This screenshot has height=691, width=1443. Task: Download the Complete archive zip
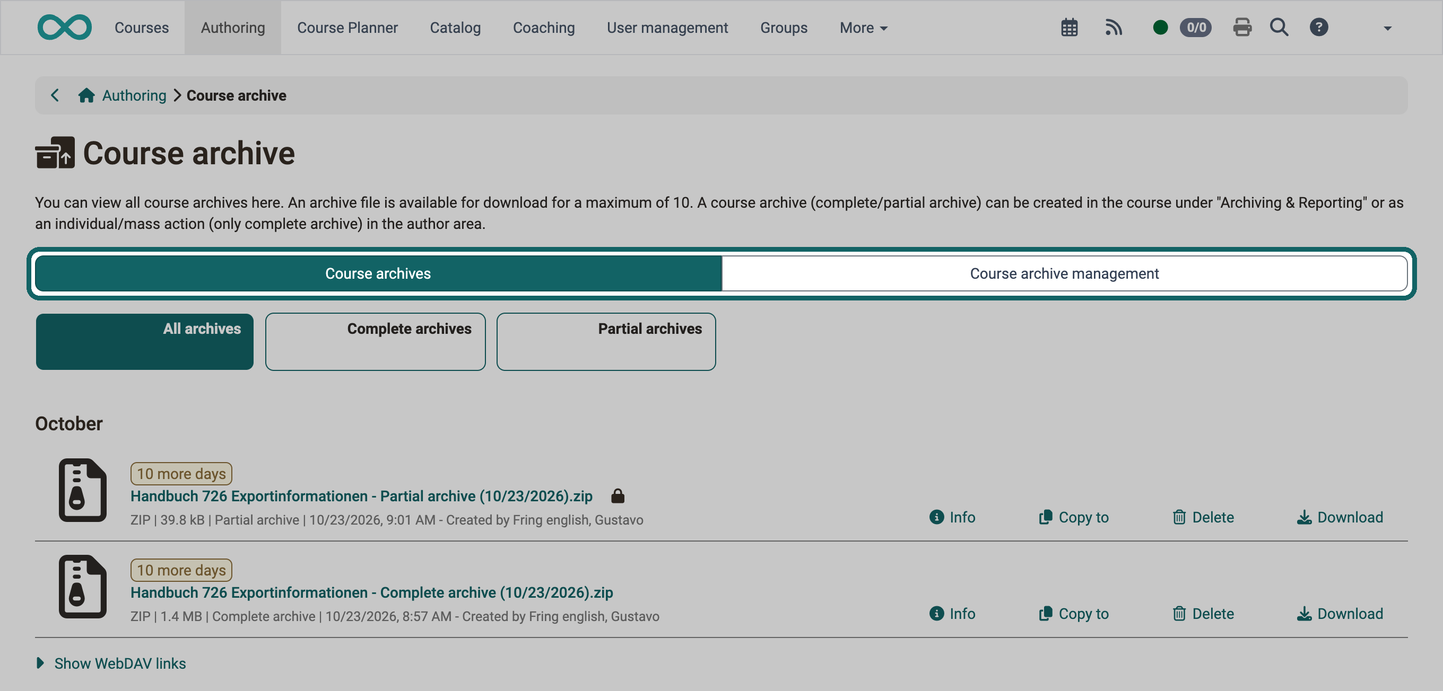(1340, 614)
